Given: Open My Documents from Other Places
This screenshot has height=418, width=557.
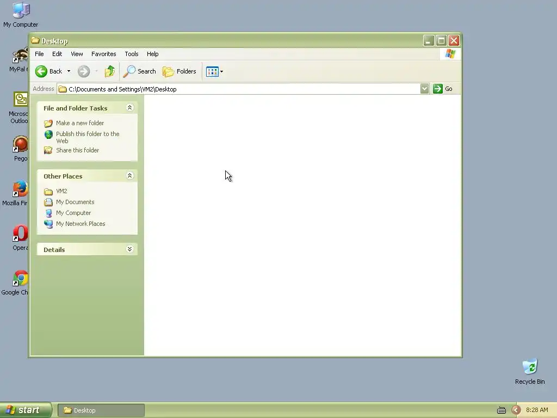Looking at the screenshot, I should (75, 202).
